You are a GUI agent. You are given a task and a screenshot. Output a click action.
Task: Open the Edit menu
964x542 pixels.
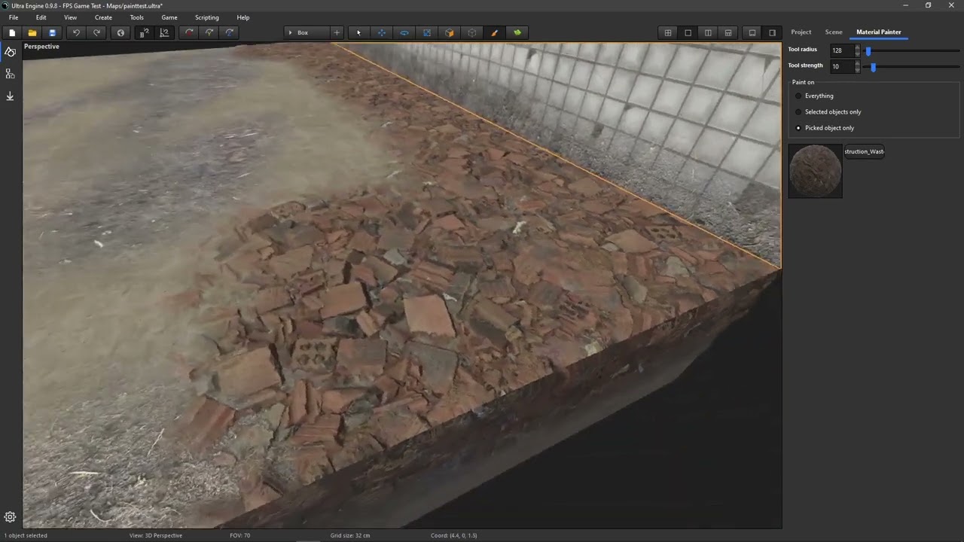41,17
